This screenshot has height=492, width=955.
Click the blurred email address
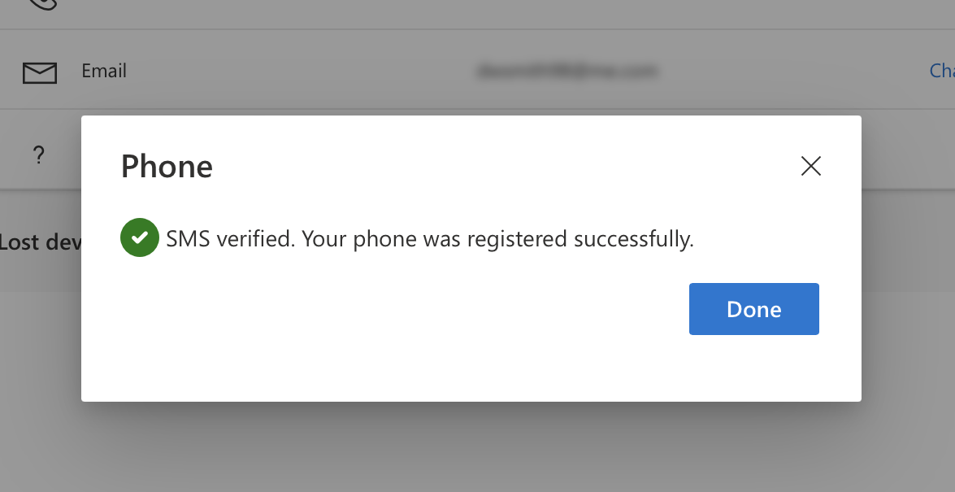(566, 72)
